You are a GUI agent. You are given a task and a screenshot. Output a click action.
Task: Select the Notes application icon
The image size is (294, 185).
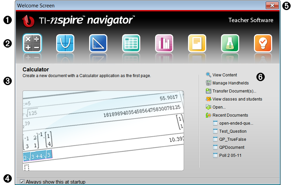(x=197, y=43)
